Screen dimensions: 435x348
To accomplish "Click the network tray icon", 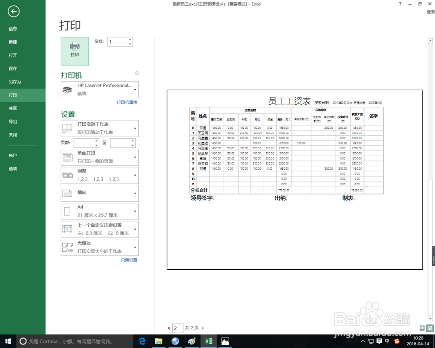I will (371, 341).
